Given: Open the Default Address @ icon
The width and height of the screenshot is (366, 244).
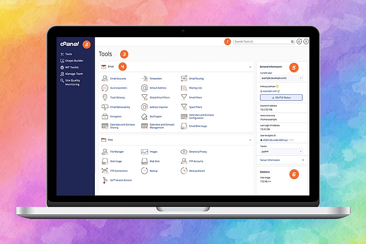Looking at the screenshot, I should pyautogui.click(x=144, y=88).
